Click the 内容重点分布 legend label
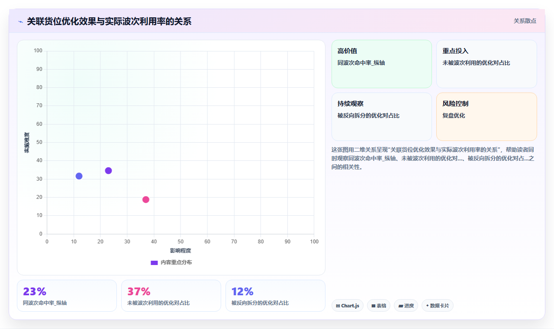This screenshot has width=554, height=329. coord(176,262)
